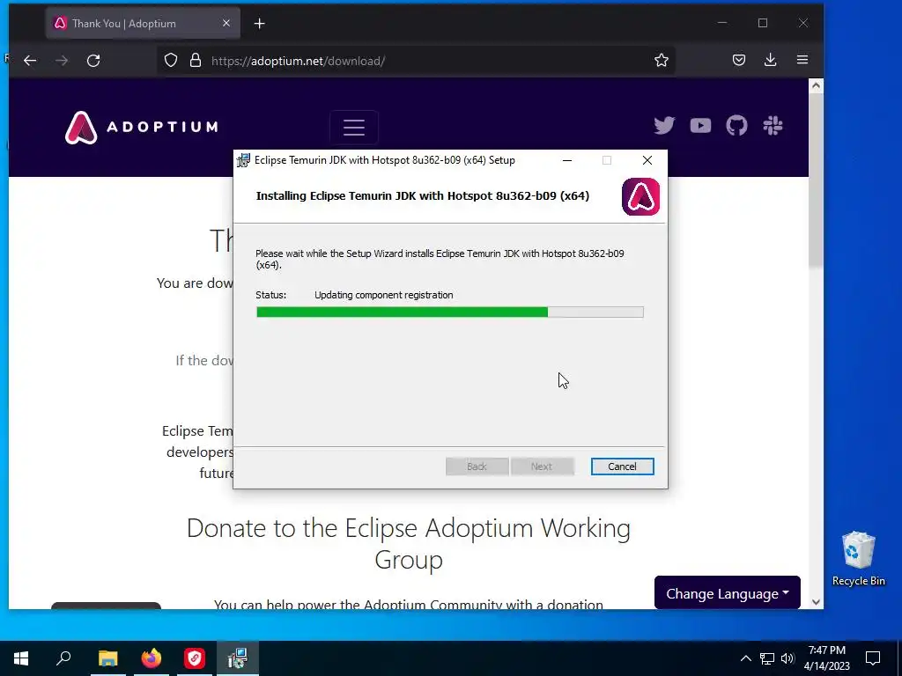Screen dimensions: 902x676
Task: Open Adoptium's GitHub icon link
Action: point(736,125)
